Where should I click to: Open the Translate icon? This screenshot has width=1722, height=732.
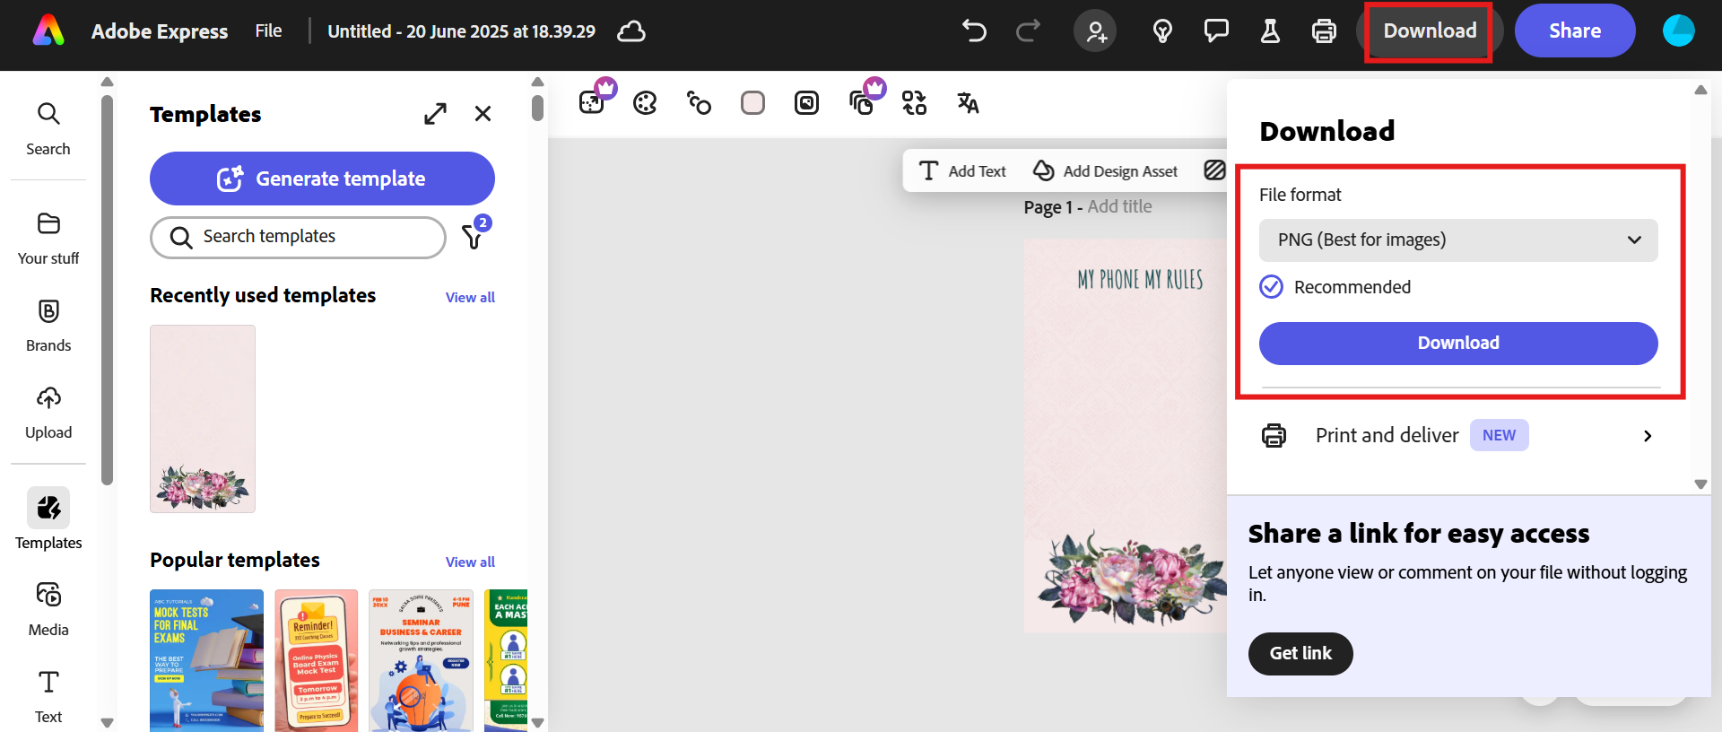pyautogui.click(x=968, y=103)
